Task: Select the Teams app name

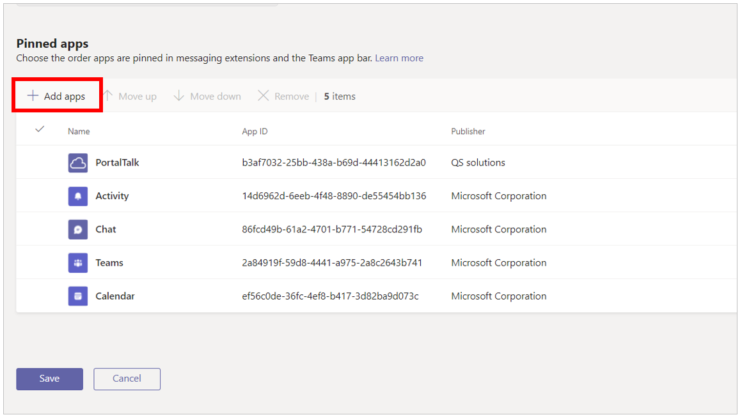Action: click(x=109, y=262)
